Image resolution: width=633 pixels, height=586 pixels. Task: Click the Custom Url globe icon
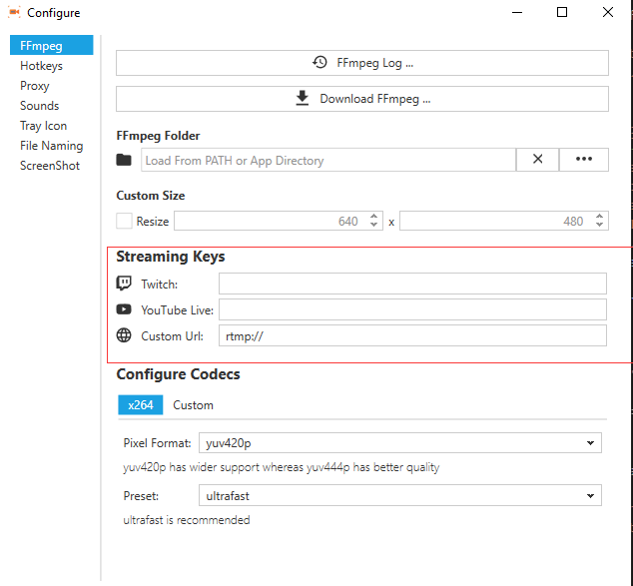click(x=124, y=335)
